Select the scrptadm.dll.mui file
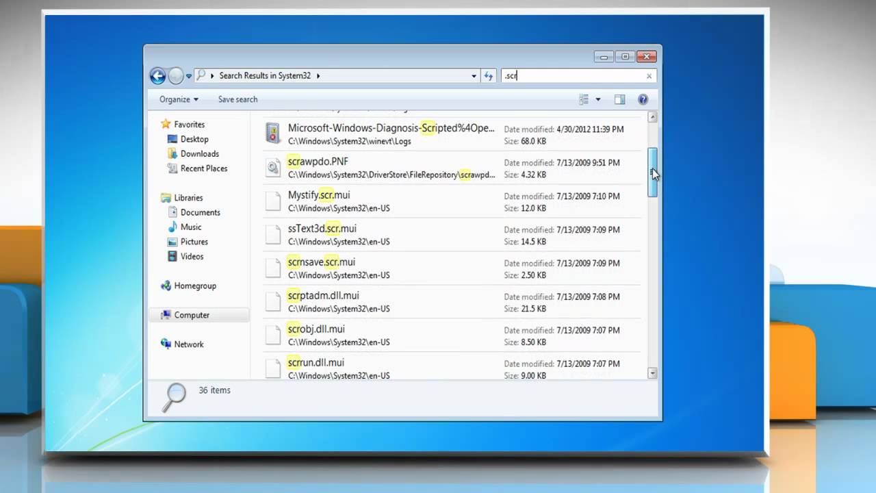The image size is (876, 493). [x=452, y=302]
